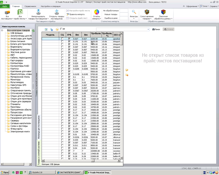Switch to CityInfo 2.8 taskbar button
Viewport: 219px width, 175px height.
pos(42,173)
